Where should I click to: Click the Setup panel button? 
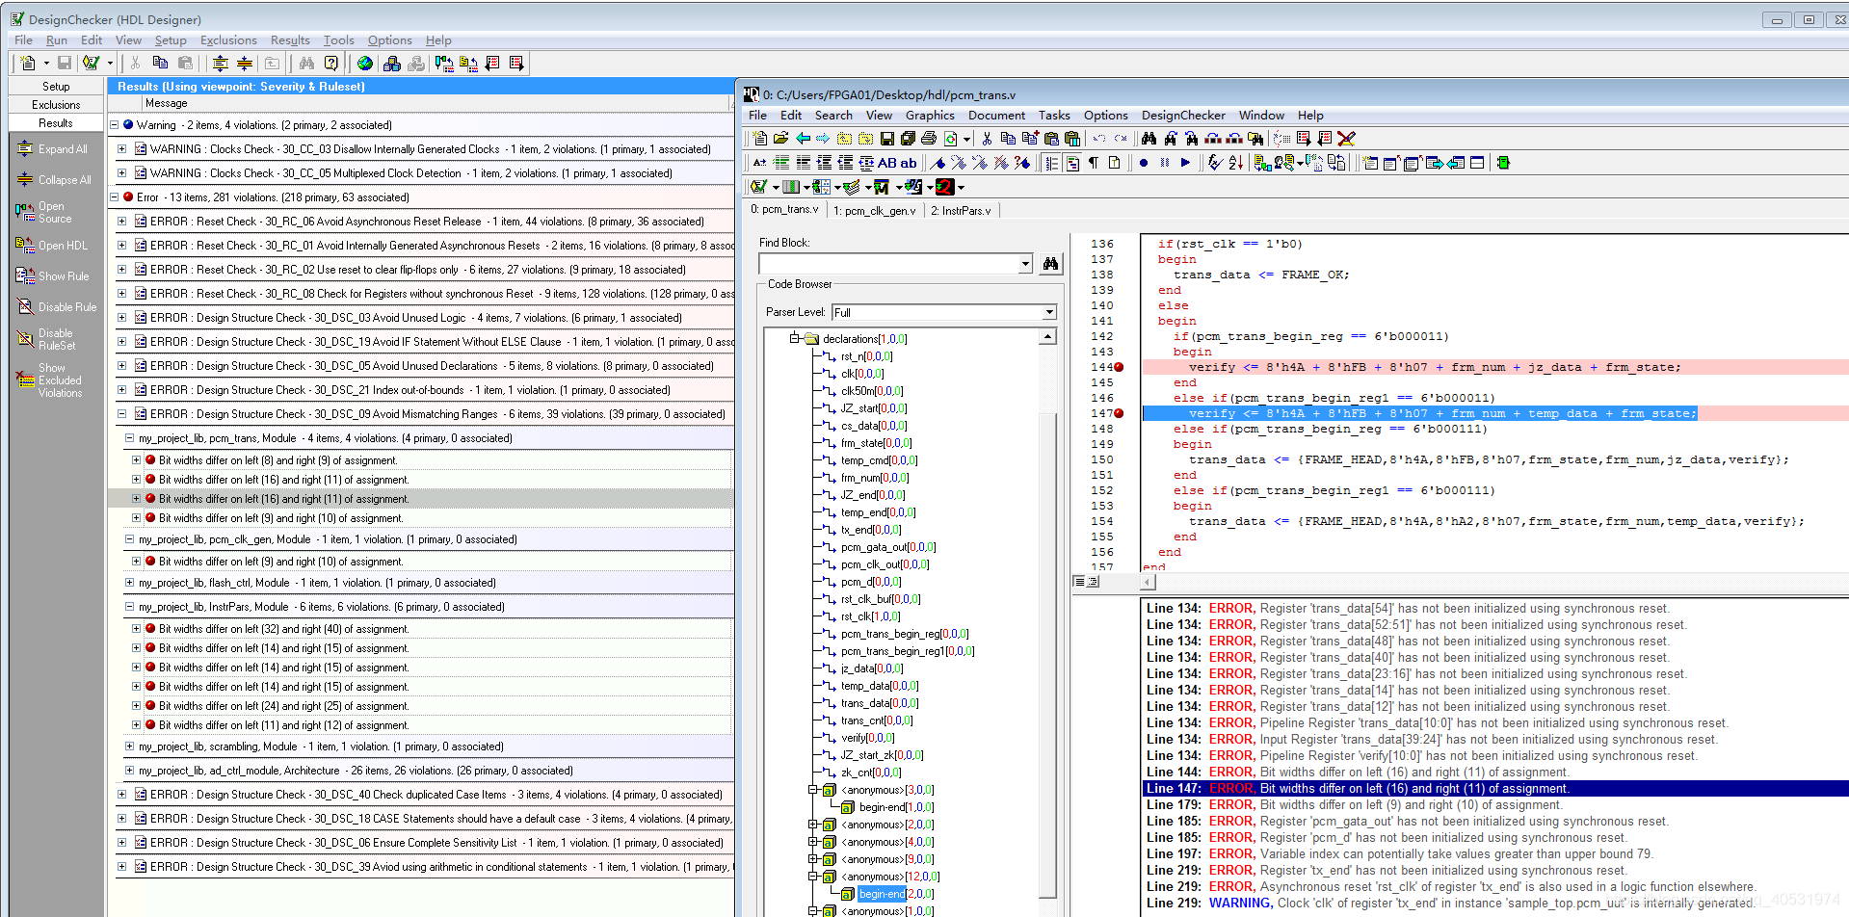(56, 87)
